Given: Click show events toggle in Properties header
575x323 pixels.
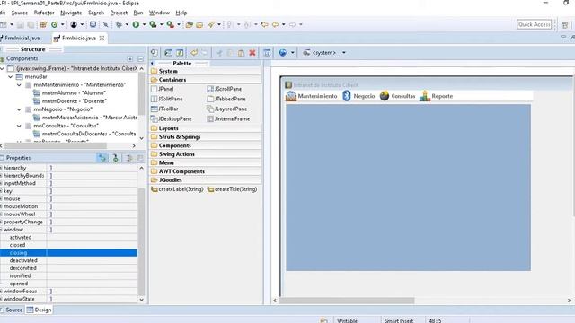Looking at the screenshot, I should point(102,158).
